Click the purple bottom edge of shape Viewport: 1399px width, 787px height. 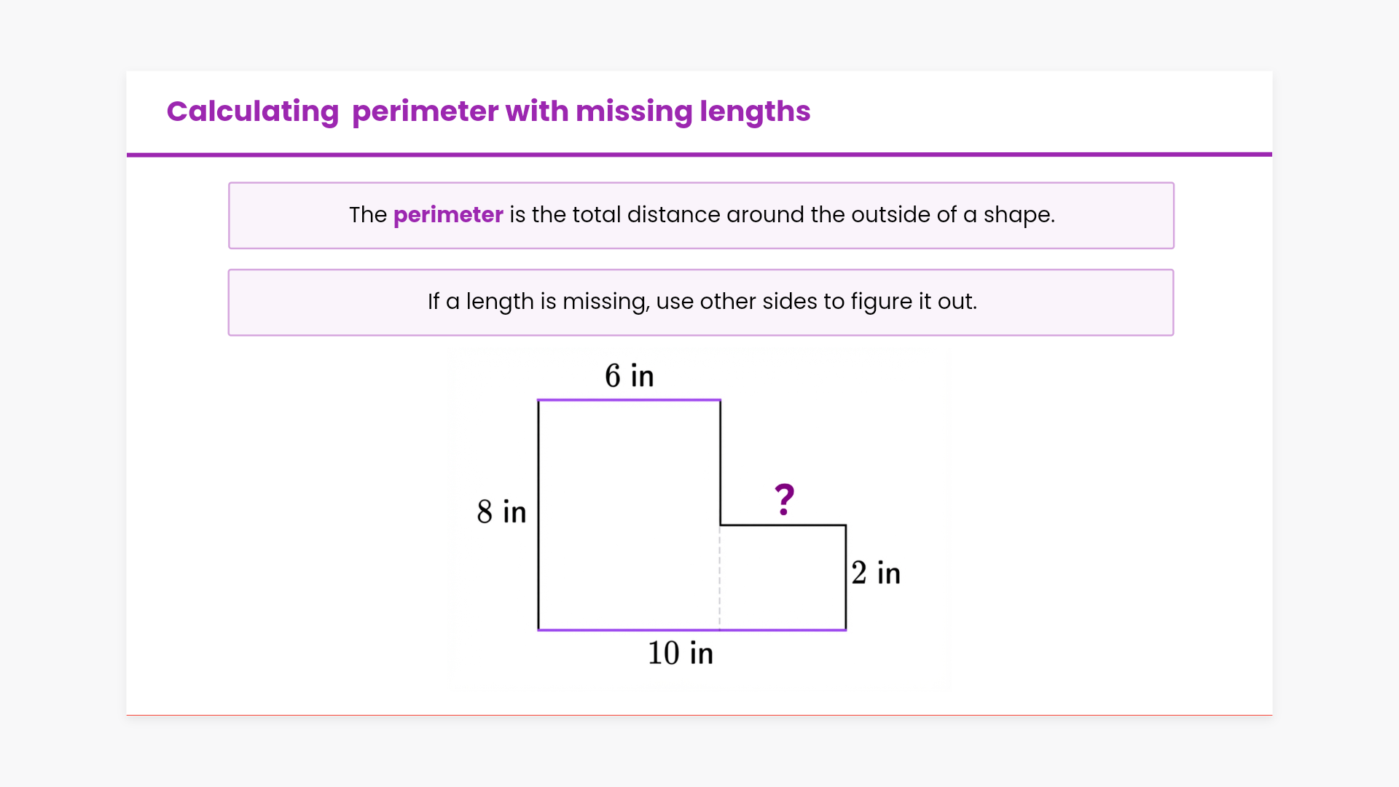[x=691, y=630]
